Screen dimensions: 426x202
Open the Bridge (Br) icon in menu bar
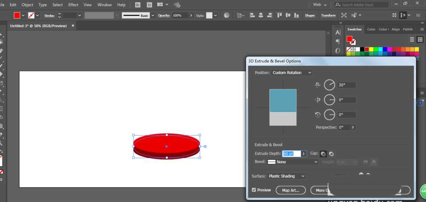[x=138, y=5]
